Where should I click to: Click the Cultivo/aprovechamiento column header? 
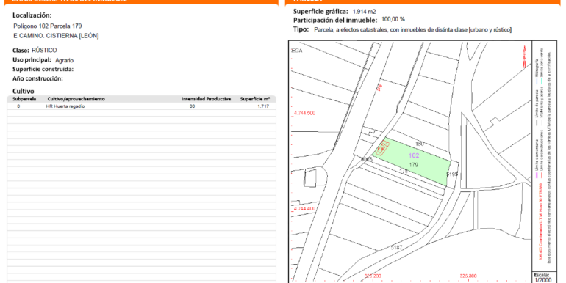(76, 99)
